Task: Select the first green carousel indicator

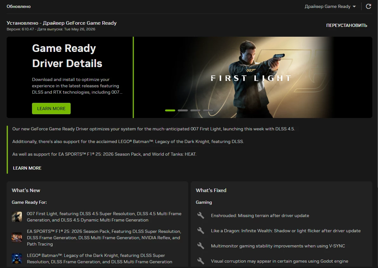Action: click(x=170, y=110)
